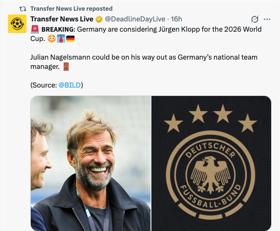Click the door emoji after 'manager.'

[66, 67]
